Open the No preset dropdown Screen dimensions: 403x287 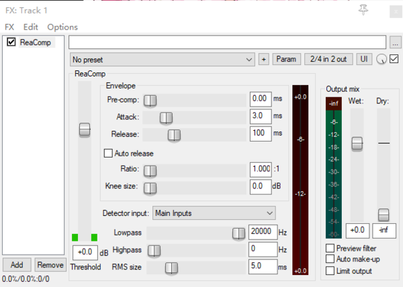click(x=162, y=60)
